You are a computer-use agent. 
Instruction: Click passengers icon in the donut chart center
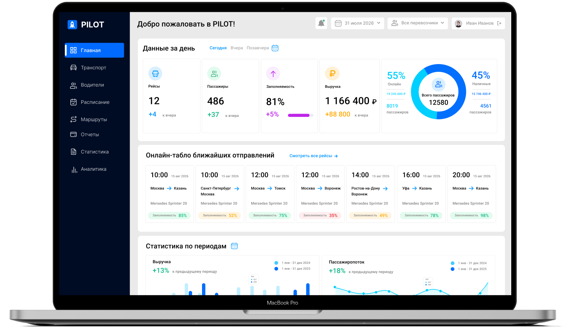click(438, 84)
